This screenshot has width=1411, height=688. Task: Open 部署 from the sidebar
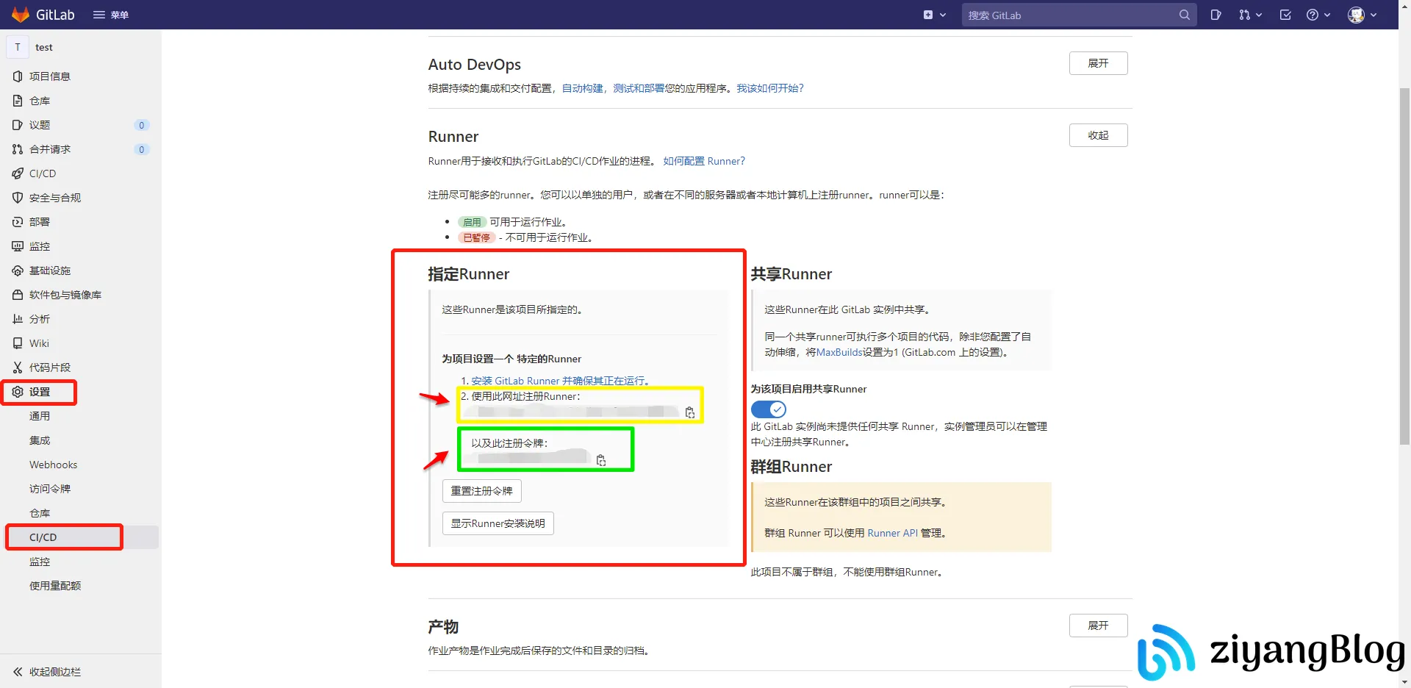(40, 221)
